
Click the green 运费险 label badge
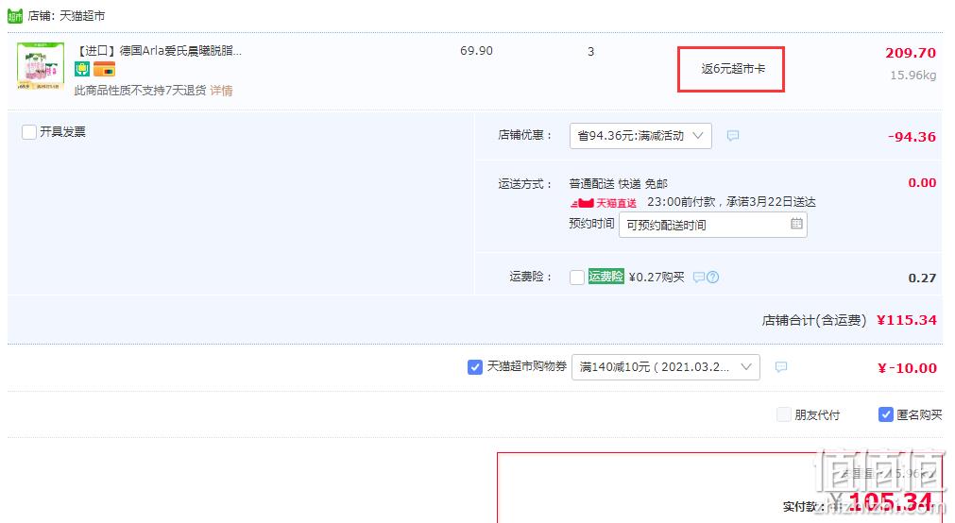tap(606, 277)
